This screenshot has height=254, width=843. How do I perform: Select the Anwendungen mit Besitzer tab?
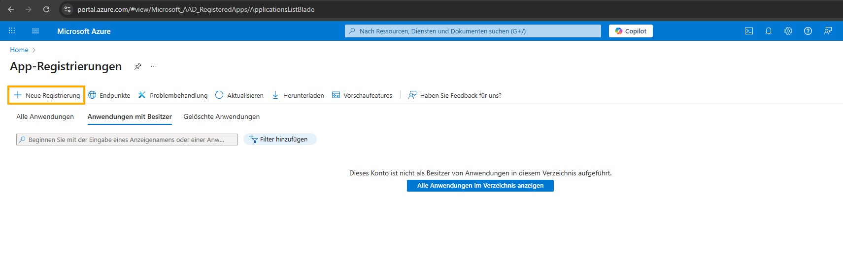click(x=130, y=116)
